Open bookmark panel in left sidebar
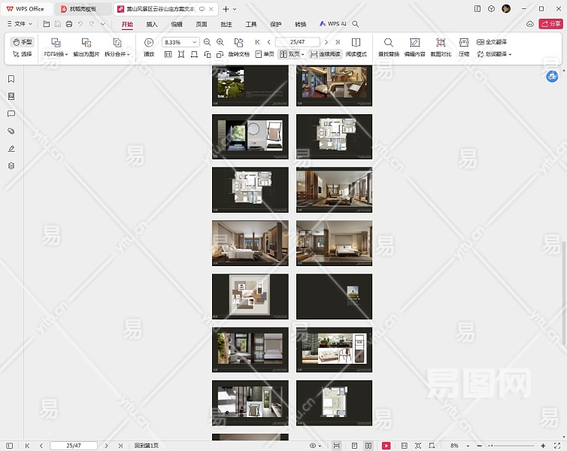567x451 pixels. tap(11, 79)
